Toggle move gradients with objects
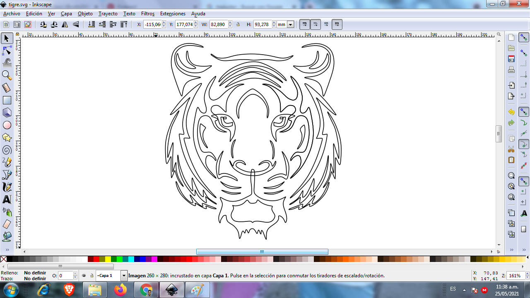 click(326, 24)
